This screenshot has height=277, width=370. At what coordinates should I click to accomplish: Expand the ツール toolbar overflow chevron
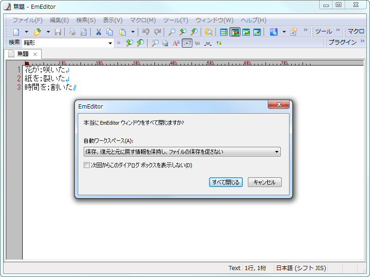pos(338,30)
